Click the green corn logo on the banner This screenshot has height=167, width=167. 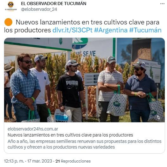tap(61, 41)
